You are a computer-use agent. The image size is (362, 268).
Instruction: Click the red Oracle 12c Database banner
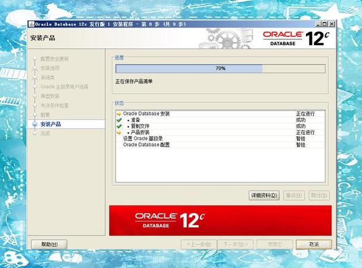pos(220,221)
